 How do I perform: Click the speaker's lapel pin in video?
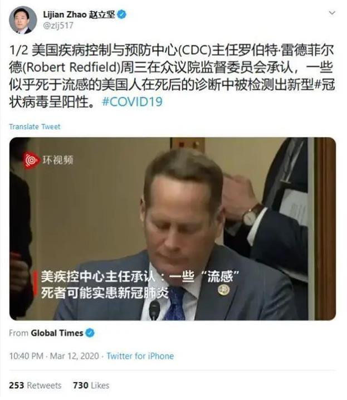tap(224, 290)
